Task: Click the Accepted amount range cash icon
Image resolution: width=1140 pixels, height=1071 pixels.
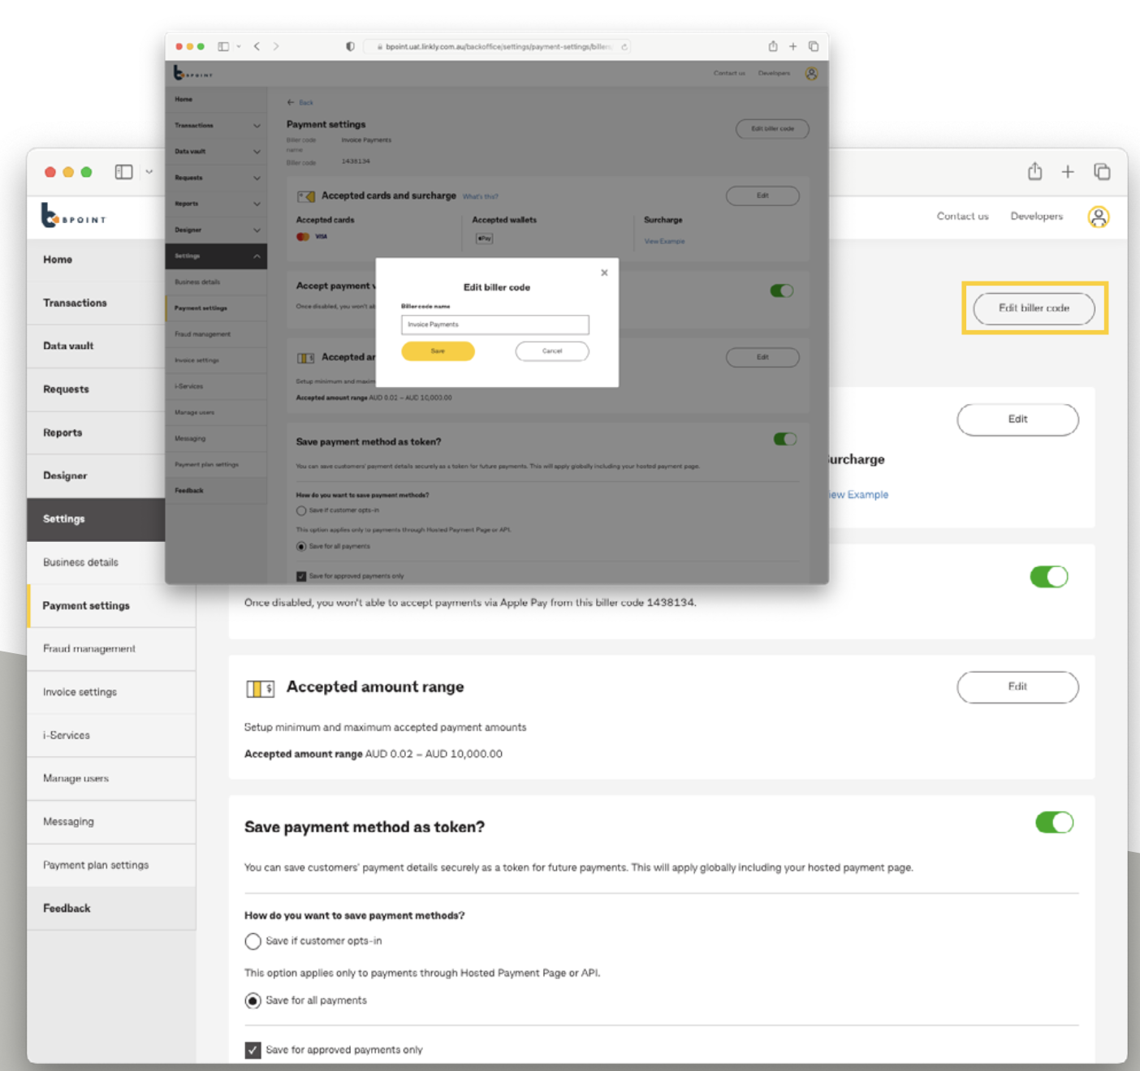Action: 260,687
